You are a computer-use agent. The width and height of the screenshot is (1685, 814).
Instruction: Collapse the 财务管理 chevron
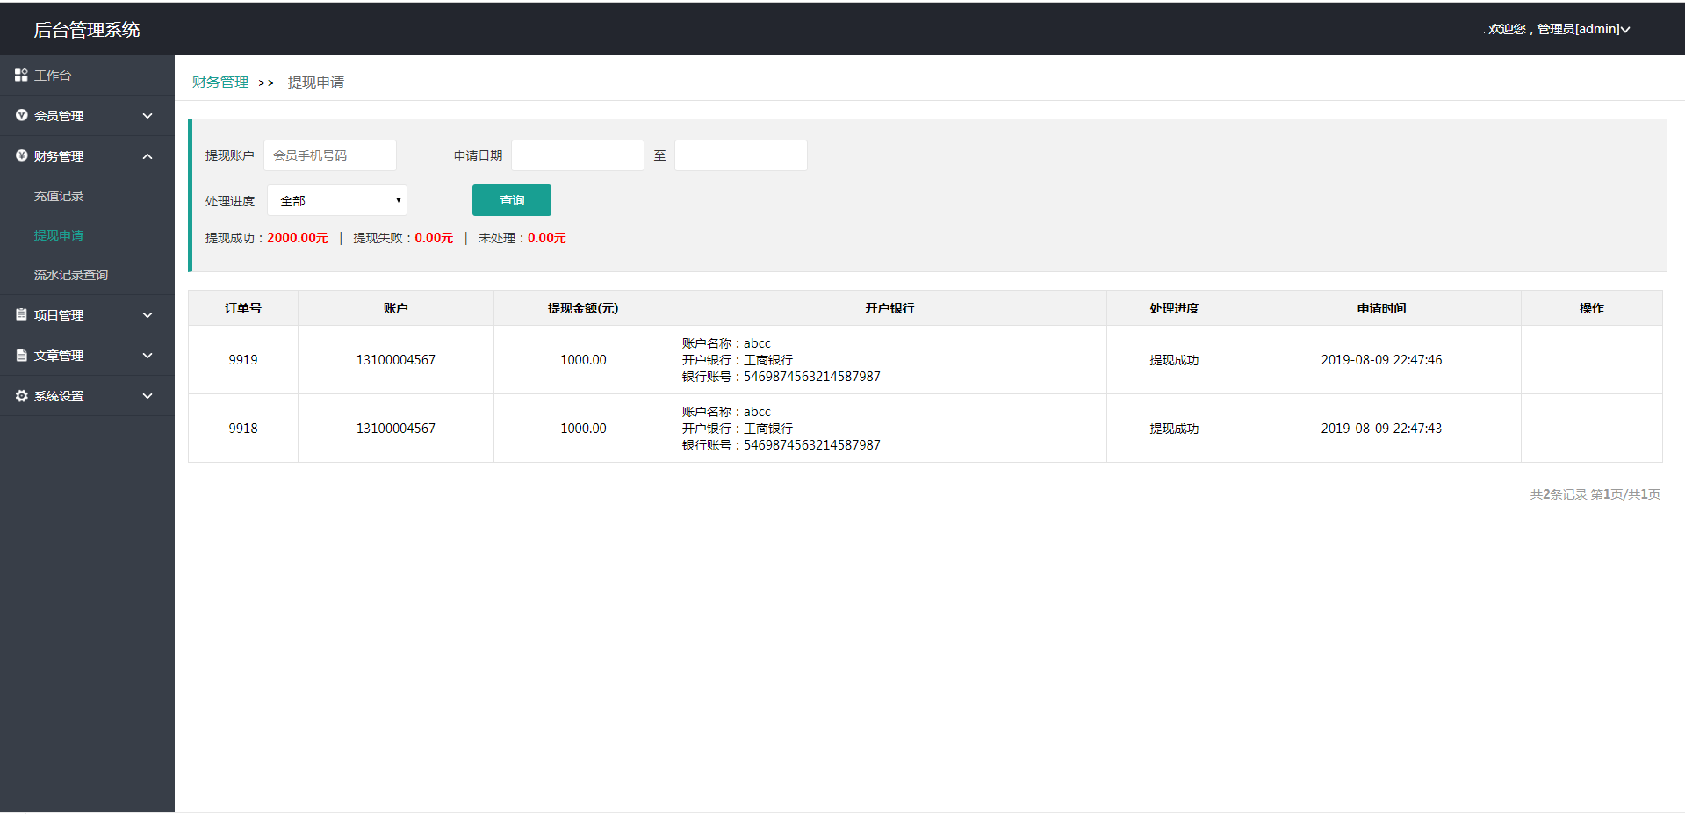tap(148, 156)
